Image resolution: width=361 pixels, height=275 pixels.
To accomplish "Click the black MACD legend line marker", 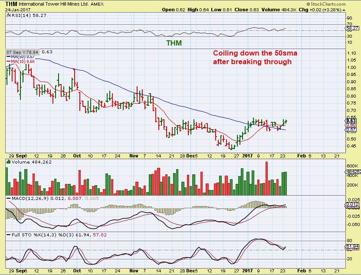I will pyautogui.click(x=9, y=198).
